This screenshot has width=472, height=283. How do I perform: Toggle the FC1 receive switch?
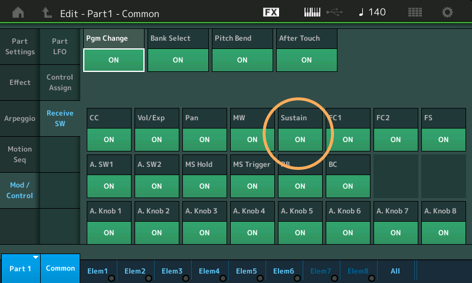(x=348, y=140)
